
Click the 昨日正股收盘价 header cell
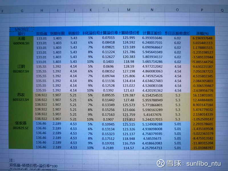pos(177,33)
